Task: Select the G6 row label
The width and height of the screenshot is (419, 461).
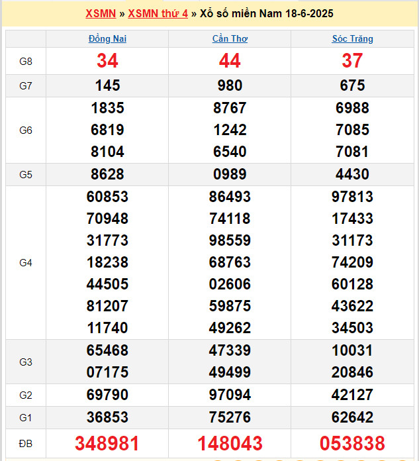Action: point(26,130)
